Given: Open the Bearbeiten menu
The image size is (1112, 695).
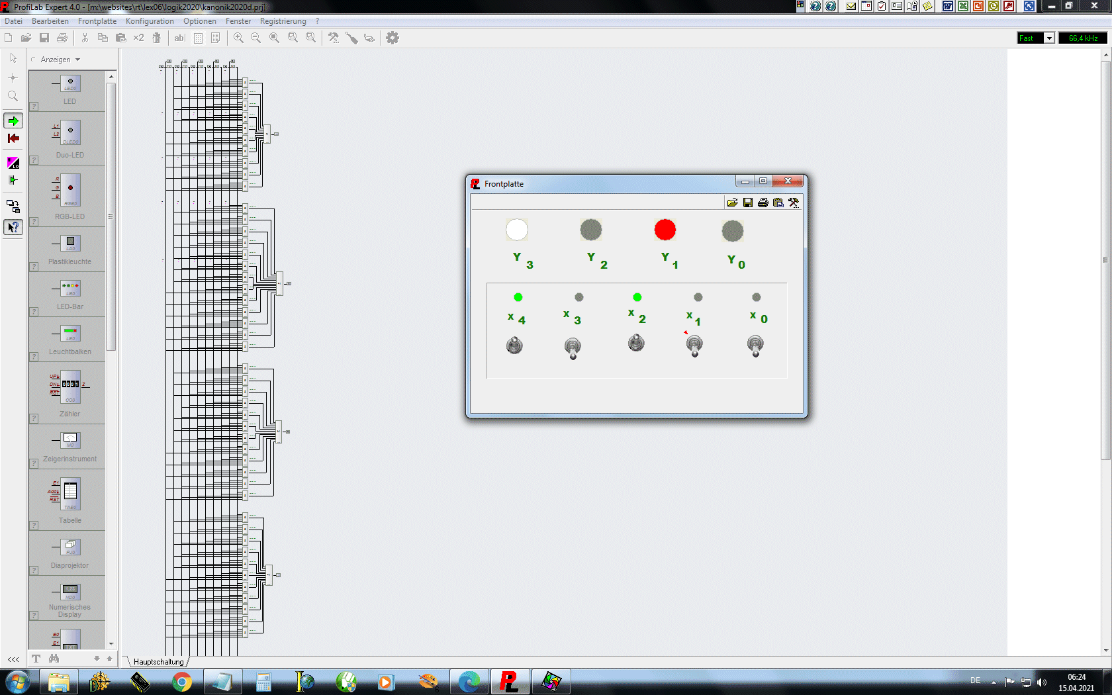Looking at the screenshot, I should 50,21.
